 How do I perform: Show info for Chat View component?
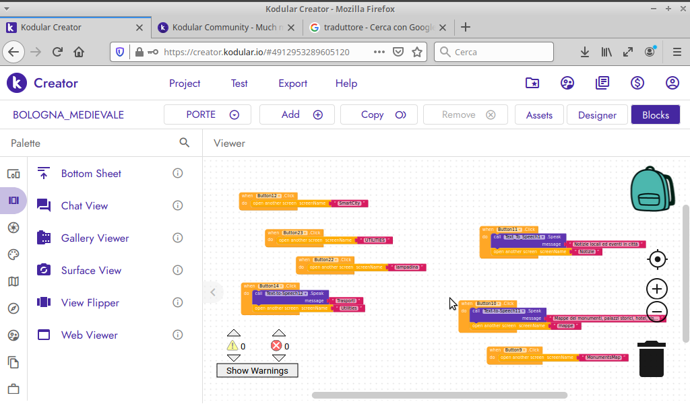(178, 205)
